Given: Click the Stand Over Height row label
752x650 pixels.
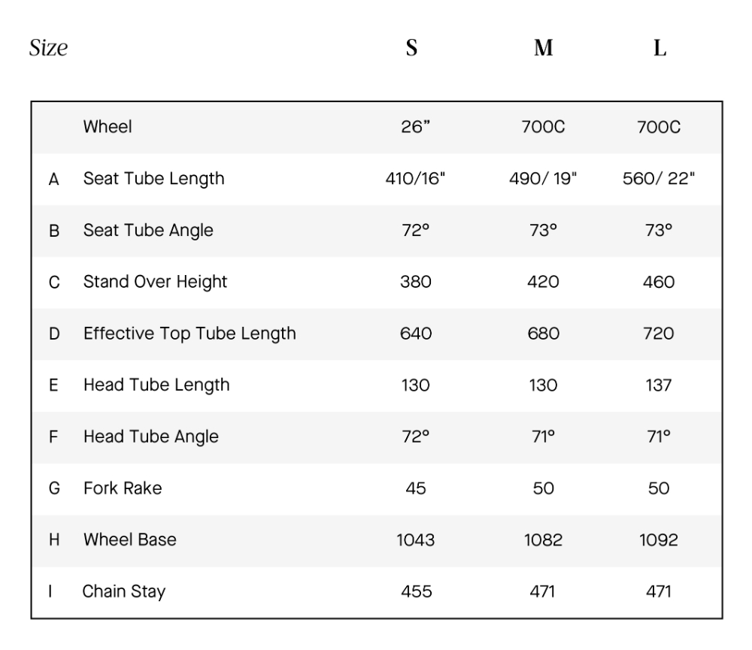Looking at the screenshot, I should point(155,282).
